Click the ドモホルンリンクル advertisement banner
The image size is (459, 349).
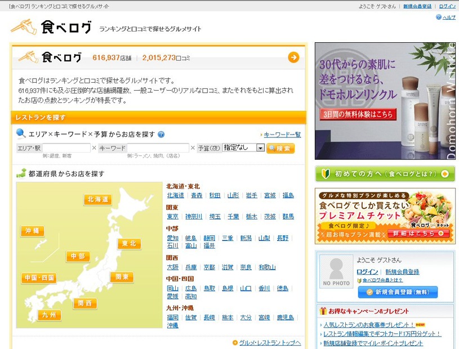[385, 101]
